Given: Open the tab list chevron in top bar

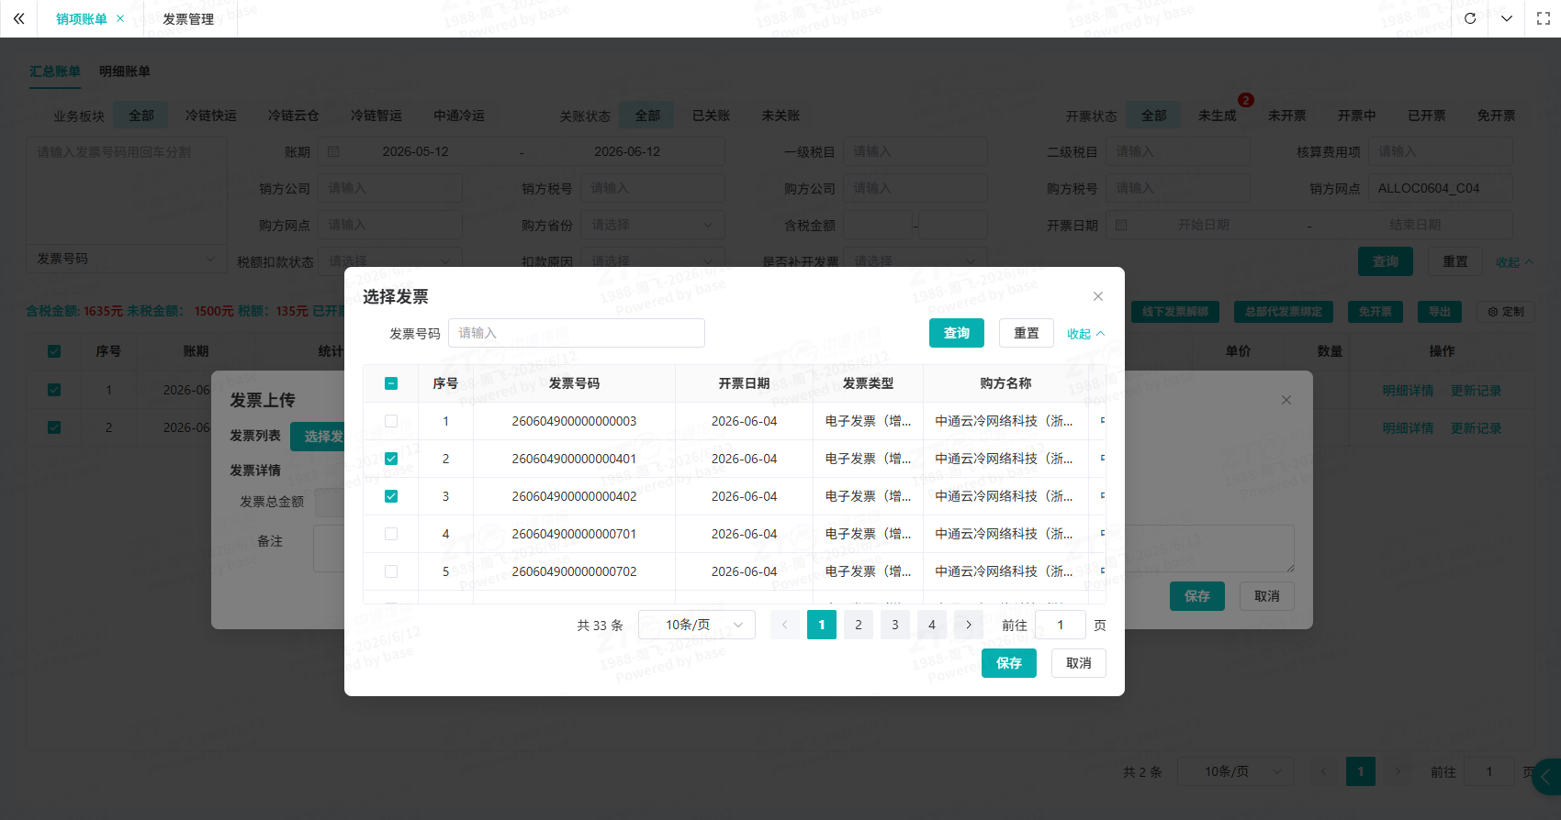Looking at the screenshot, I should (x=1507, y=18).
